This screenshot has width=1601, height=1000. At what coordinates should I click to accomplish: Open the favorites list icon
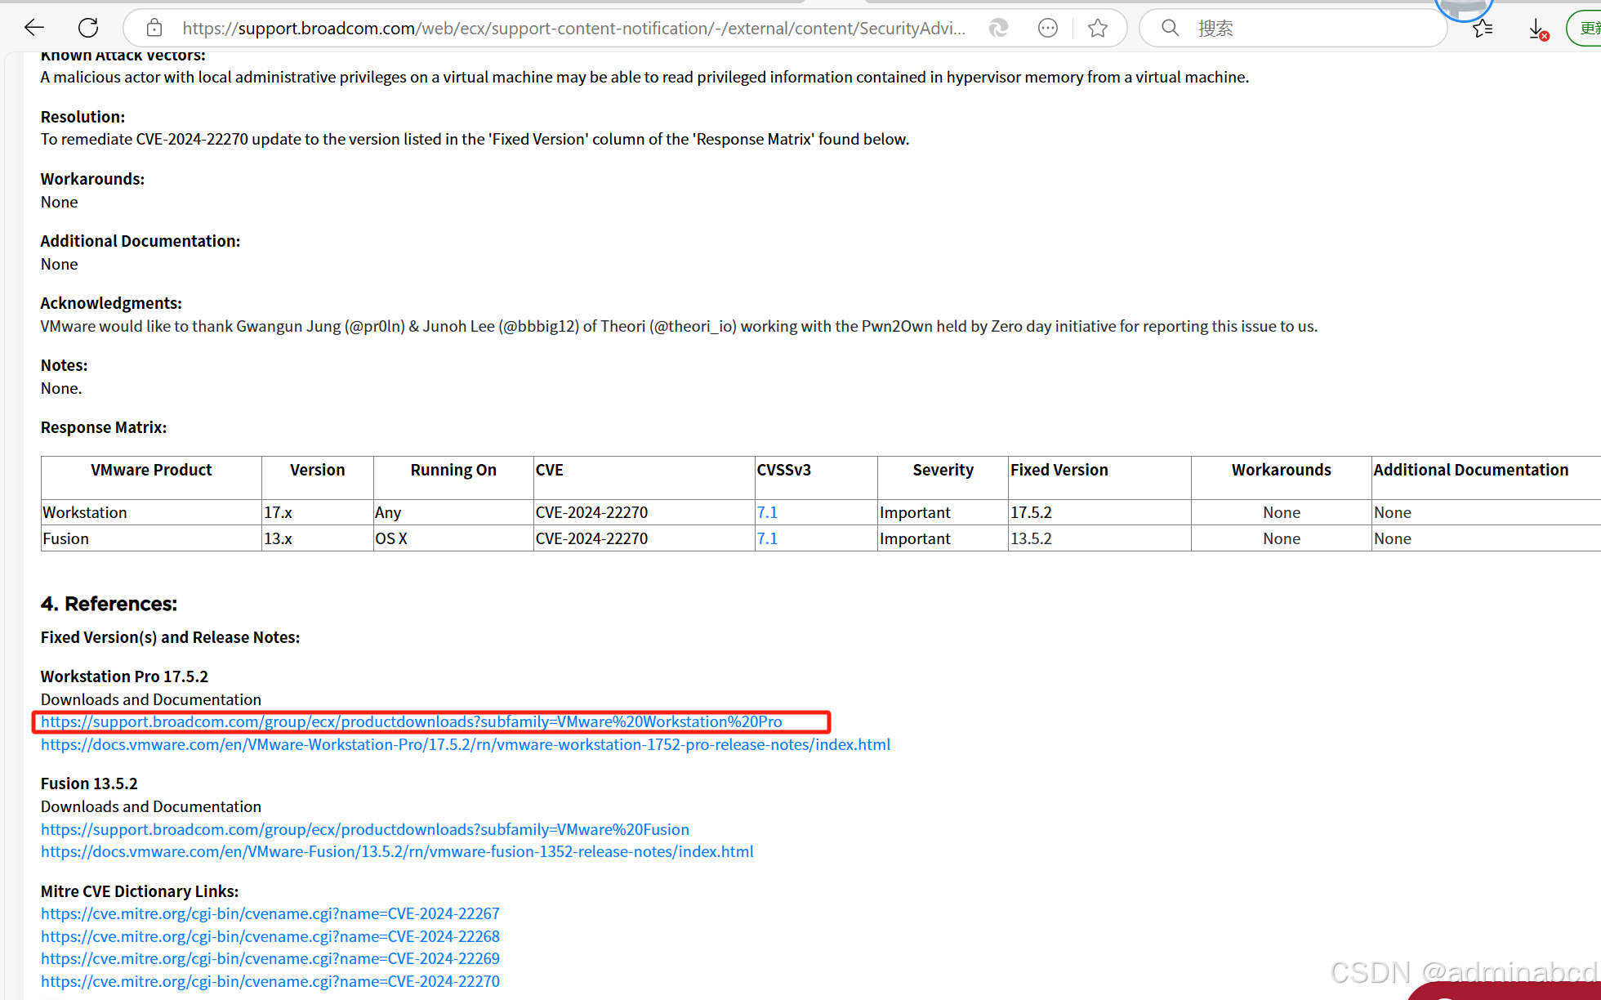(1483, 29)
